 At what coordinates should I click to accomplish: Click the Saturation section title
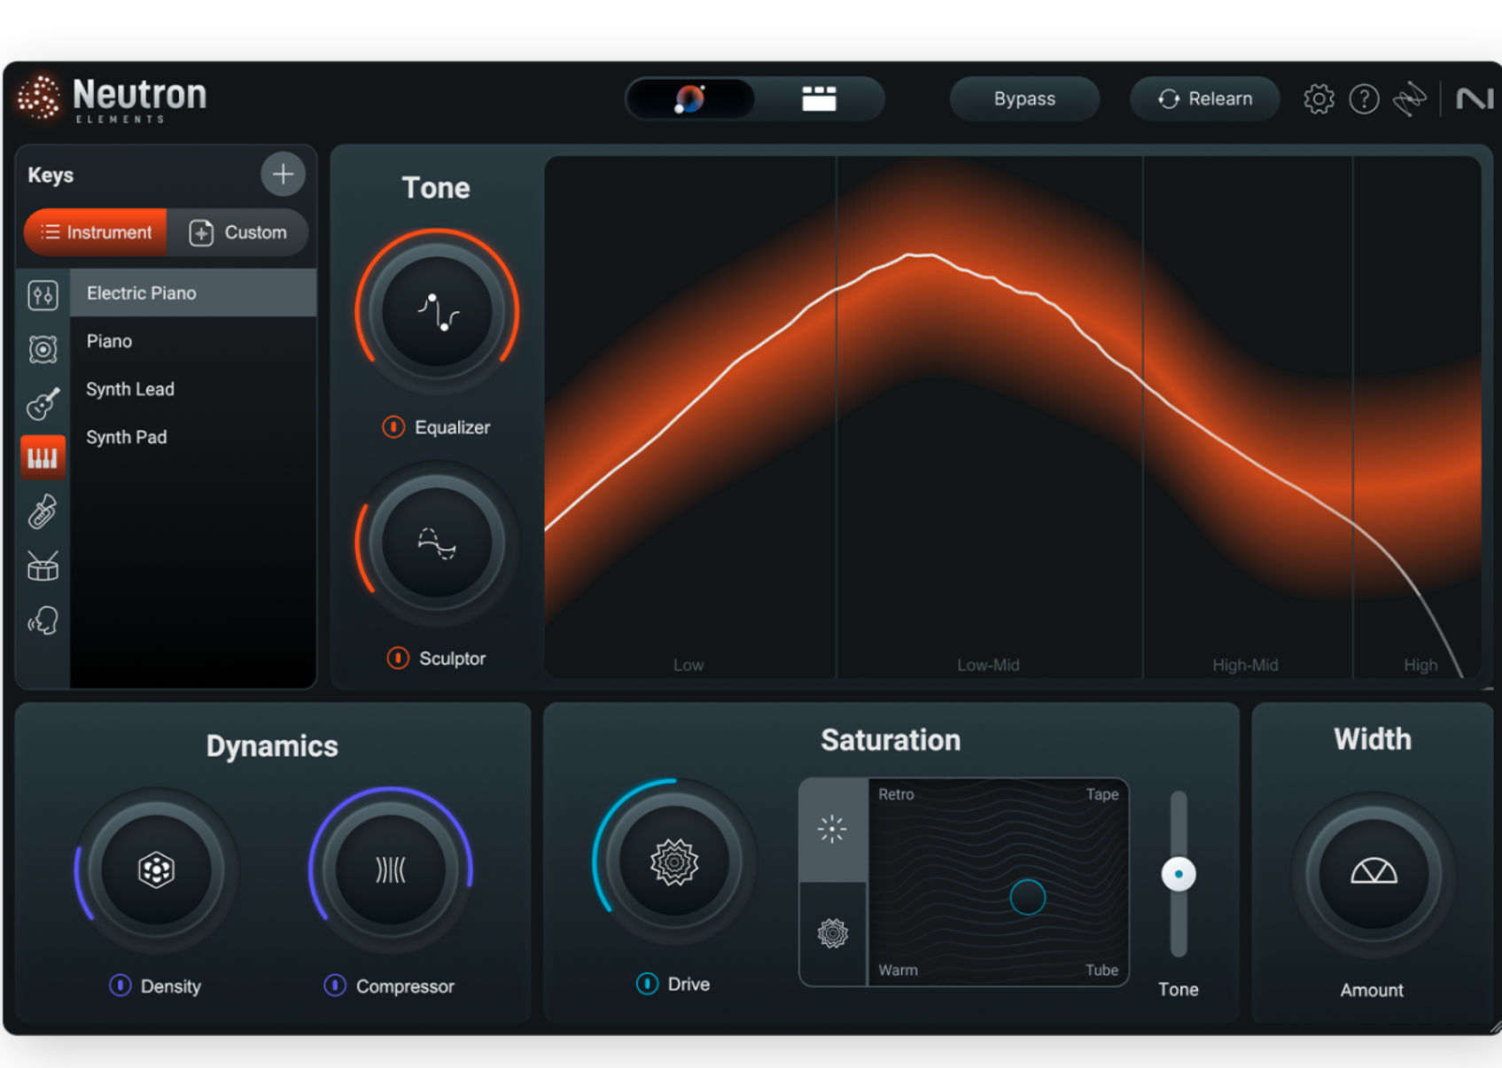891,740
